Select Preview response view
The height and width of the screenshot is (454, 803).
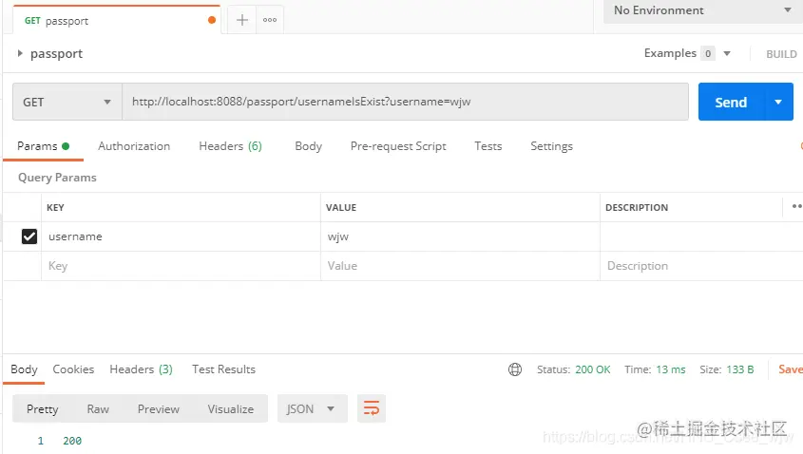[x=159, y=409]
